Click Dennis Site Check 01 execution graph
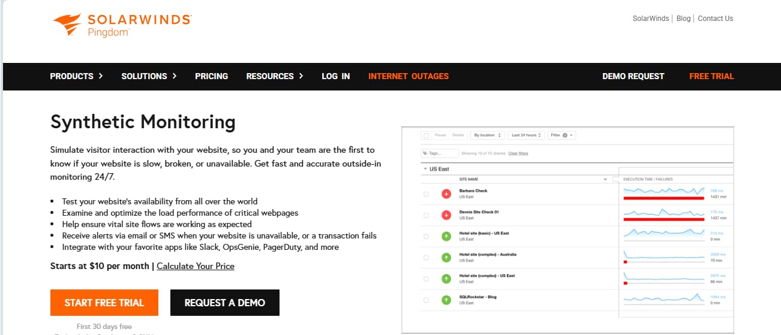The width and height of the screenshot is (781, 335). pyautogui.click(x=663, y=215)
